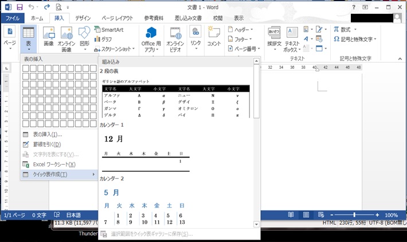Click the ribbon display options icon
407x242 pixels.
(x=365, y=7)
